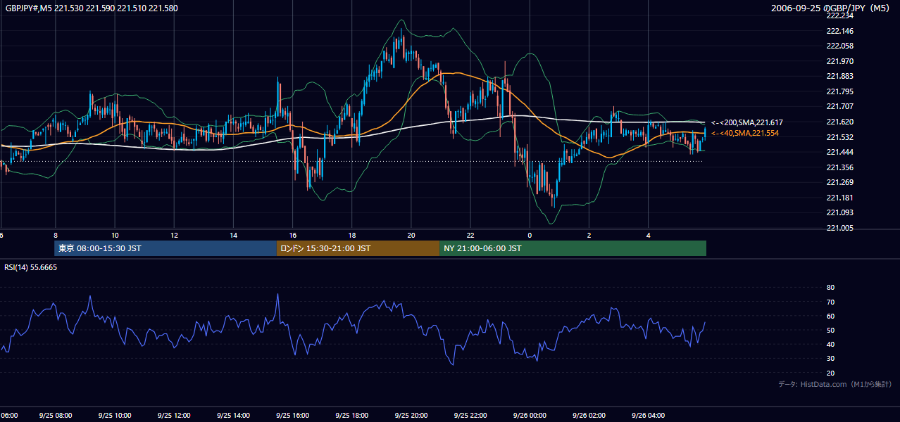Click the GBPJPY#,M5 symbol header text
The width and height of the screenshot is (900, 422).
pyautogui.click(x=92, y=8)
